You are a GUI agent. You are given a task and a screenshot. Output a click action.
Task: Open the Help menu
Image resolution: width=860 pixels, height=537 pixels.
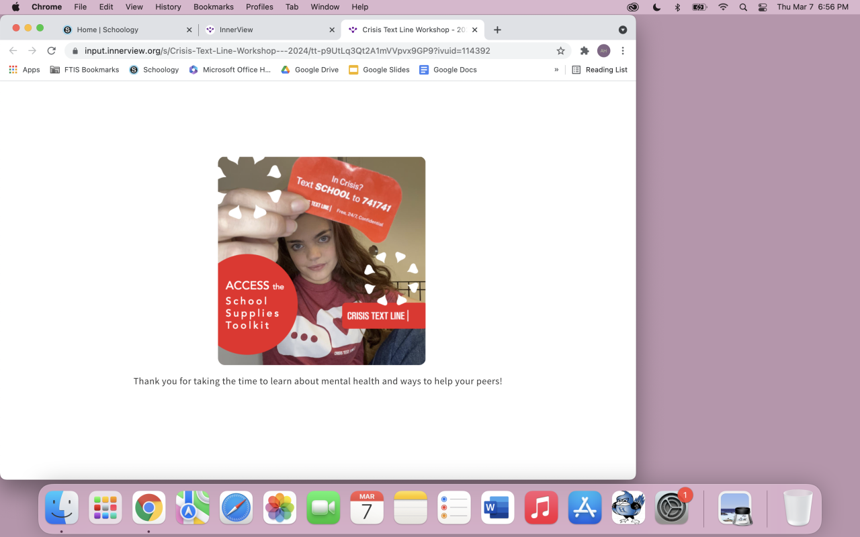click(360, 7)
